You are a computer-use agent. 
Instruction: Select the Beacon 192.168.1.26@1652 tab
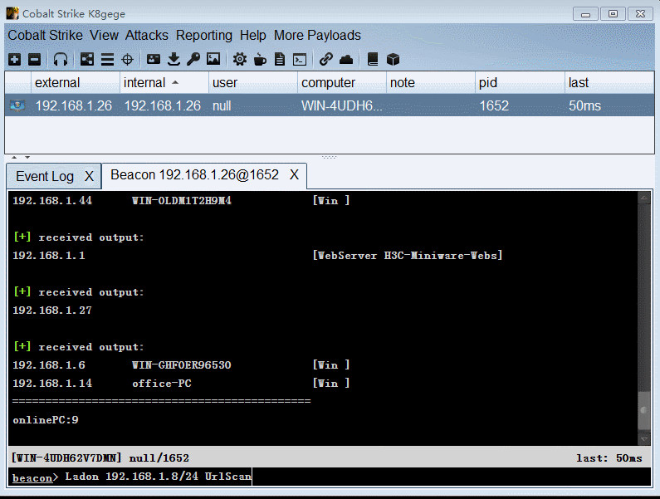[x=194, y=174]
